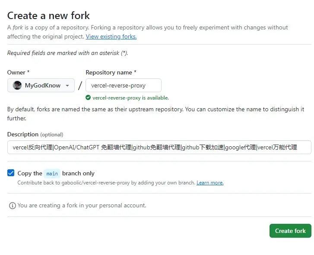Screen dimensions: 314x255
Task: Click the vercel-reverse-proxy is available message
Action: tap(130, 98)
